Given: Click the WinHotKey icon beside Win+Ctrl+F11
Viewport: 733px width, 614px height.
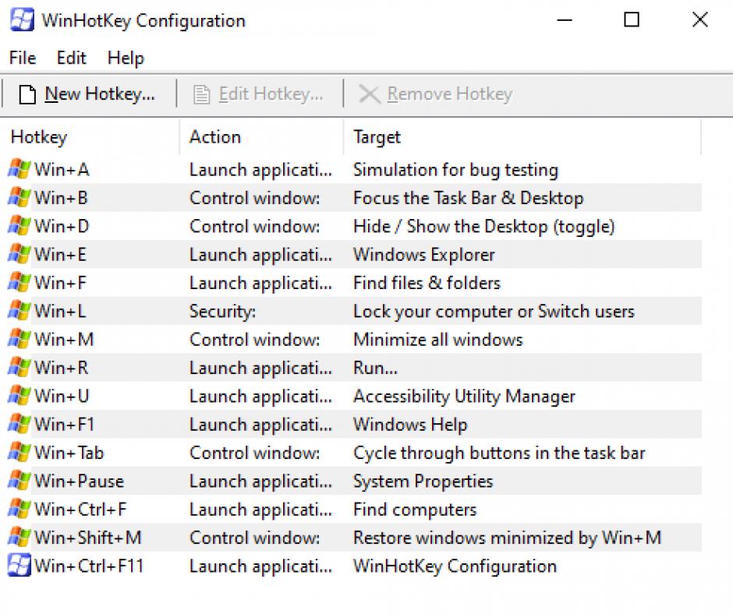Looking at the screenshot, I should (x=19, y=566).
